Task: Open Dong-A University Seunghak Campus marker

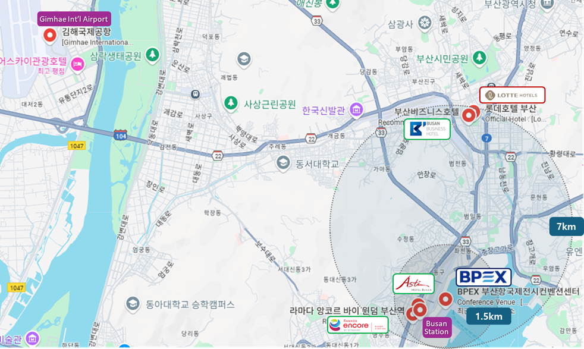Action: (x=133, y=304)
